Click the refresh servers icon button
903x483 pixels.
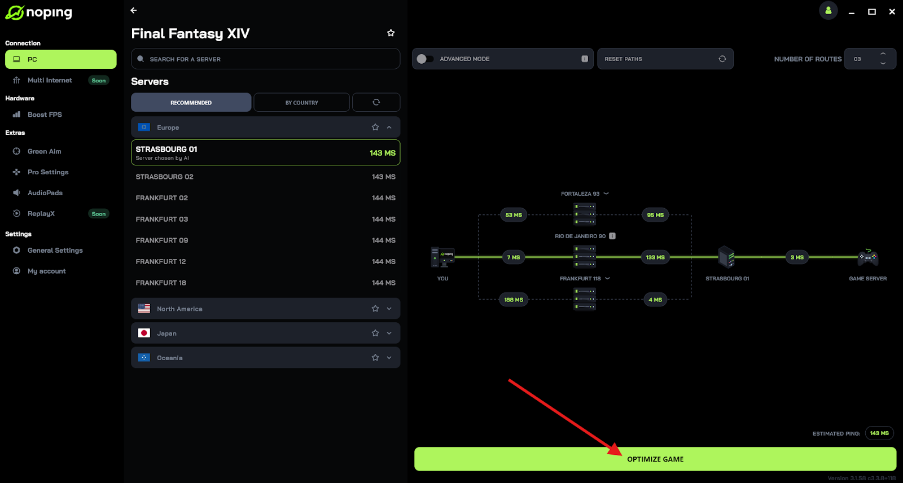tap(376, 102)
